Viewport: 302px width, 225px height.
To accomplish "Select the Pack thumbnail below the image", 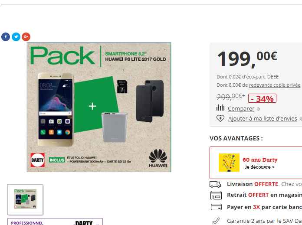I will pos(25,199).
